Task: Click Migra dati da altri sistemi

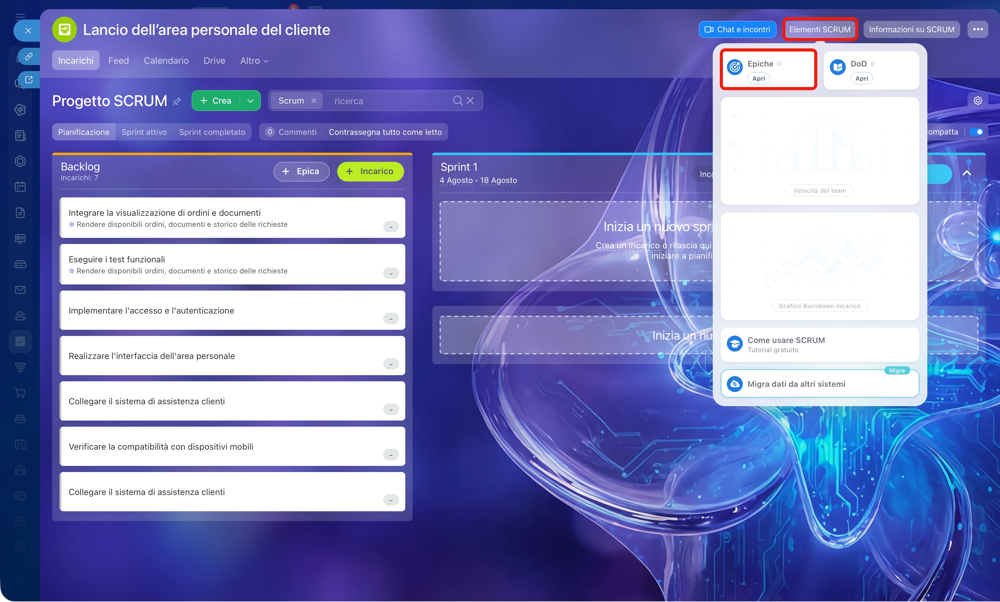Action: 819,384
